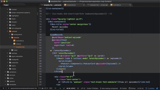Click the tailwind folder icon
The image size is (160, 90).
(8, 81)
